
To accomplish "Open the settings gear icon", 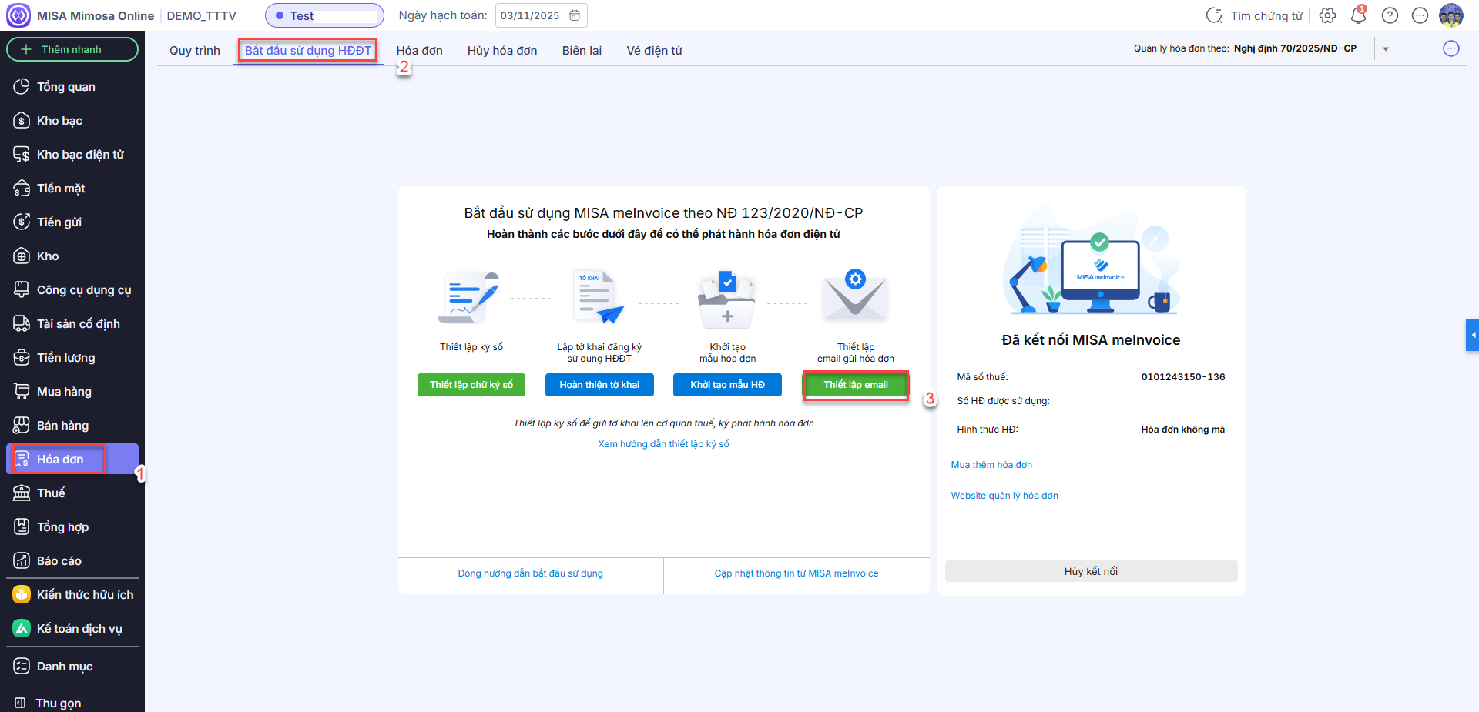I will (x=1327, y=15).
